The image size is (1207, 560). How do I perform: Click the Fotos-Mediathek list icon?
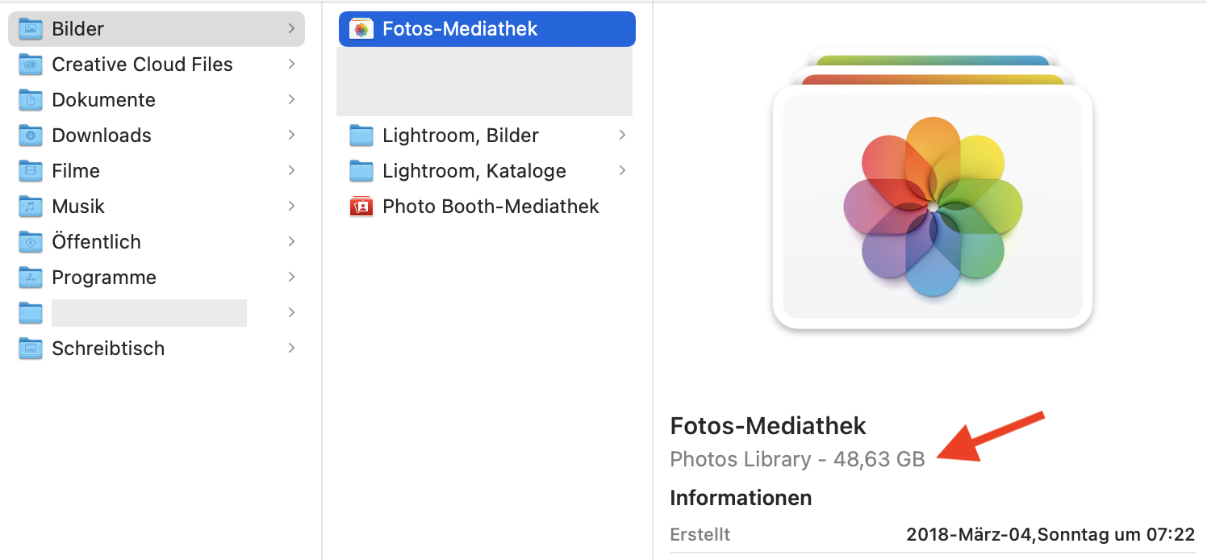(x=361, y=29)
